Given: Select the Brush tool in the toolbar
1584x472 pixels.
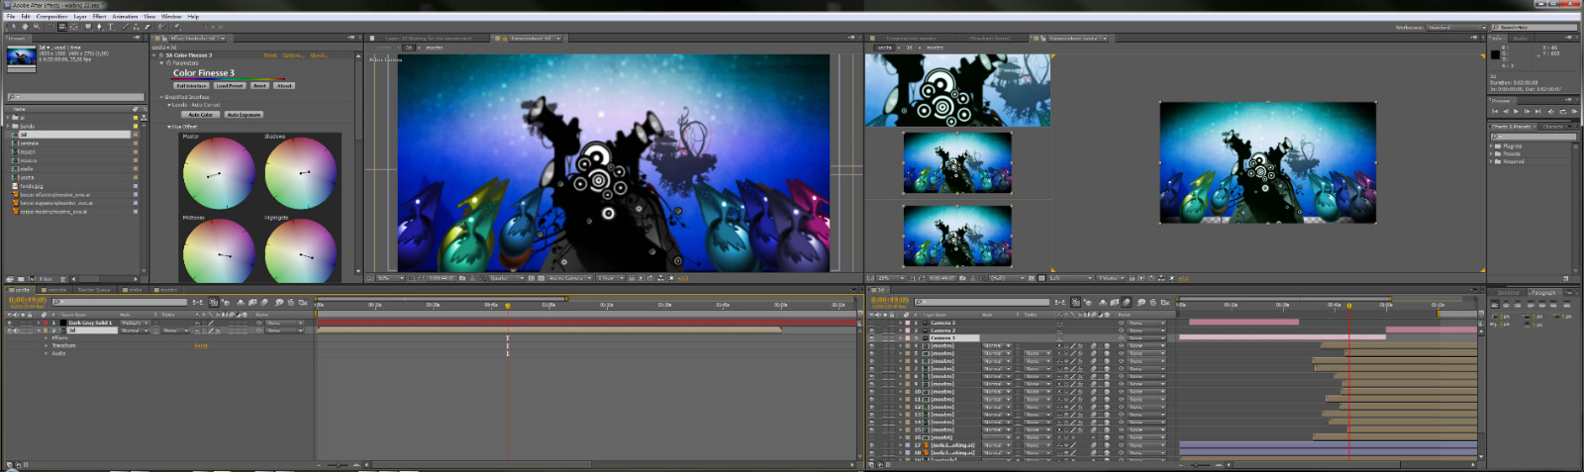Looking at the screenshot, I should click(126, 27).
